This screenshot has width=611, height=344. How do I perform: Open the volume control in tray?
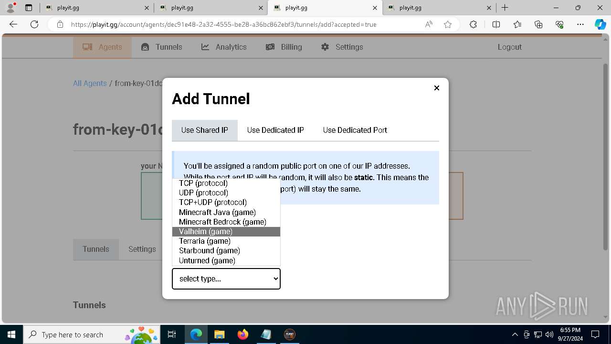(549, 334)
